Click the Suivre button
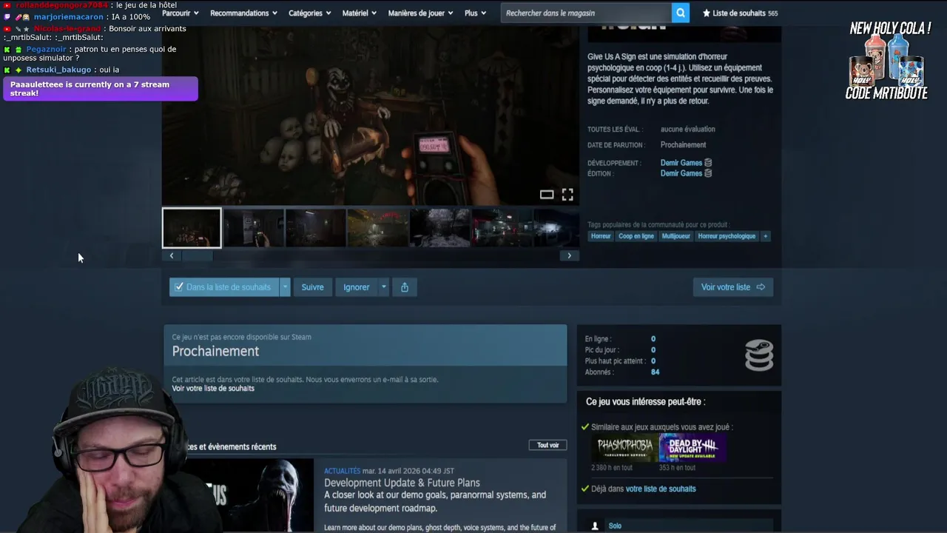This screenshot has height=533, width=947. coord(312,287)
